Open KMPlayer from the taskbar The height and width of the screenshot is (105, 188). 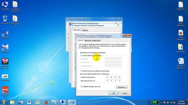pos(21,102)
